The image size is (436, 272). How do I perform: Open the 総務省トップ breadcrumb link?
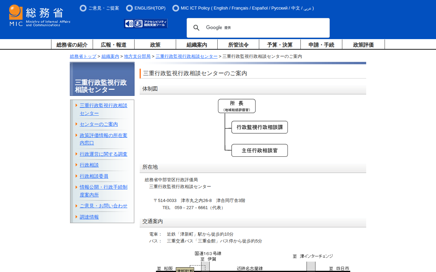[83, 56]
